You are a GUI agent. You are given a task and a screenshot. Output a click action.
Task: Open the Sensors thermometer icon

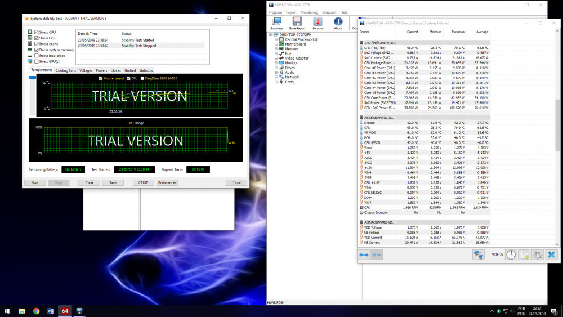(318, 23)
